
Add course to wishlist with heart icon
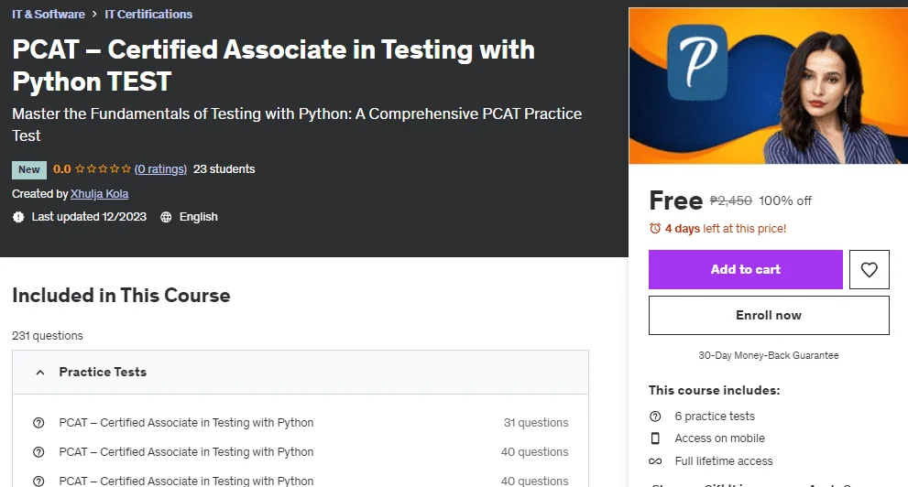(x=869, y=269)
